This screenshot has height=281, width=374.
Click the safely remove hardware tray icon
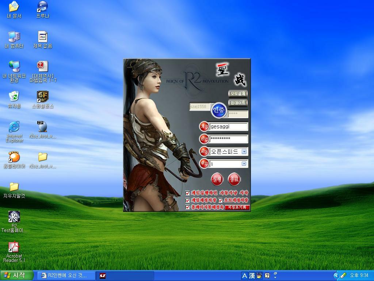(x=343, y=276)
